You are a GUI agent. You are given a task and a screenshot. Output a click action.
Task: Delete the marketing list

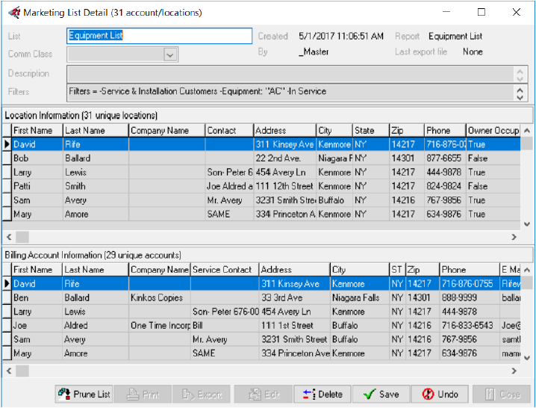322,395
